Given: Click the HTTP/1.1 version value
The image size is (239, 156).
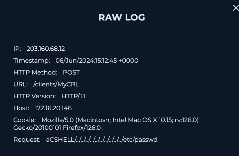Looking at the screenshot, I should point(74,96).
